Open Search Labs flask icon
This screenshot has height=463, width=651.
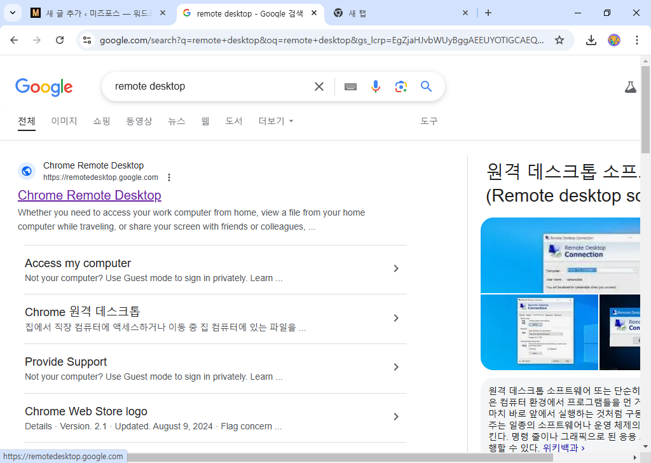630,86
